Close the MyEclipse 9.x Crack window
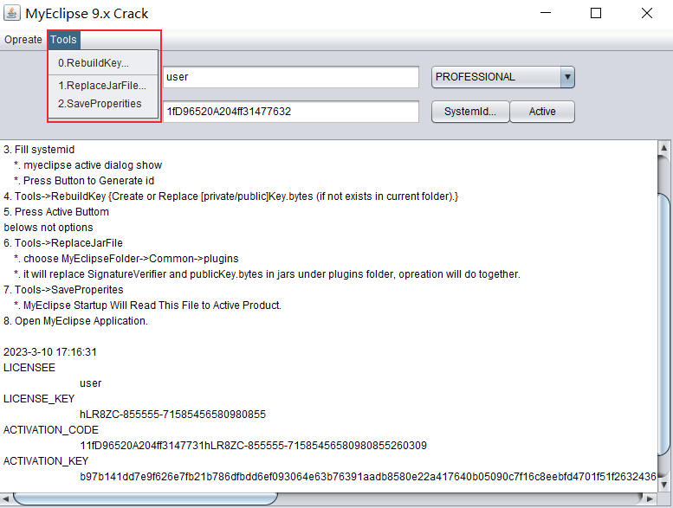Image resolution: width=673 pixels, height=508 pixels. coord(647,13)
